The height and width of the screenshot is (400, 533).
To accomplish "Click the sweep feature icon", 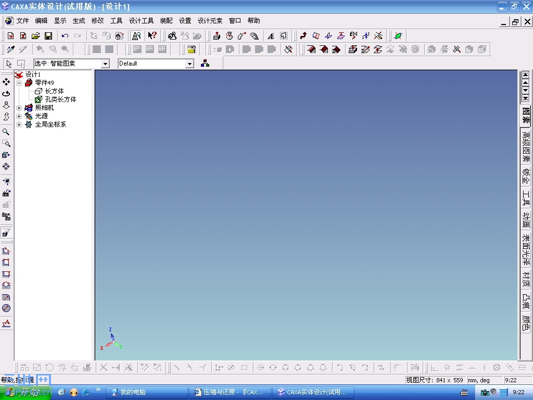I will [x=242, y=36].
